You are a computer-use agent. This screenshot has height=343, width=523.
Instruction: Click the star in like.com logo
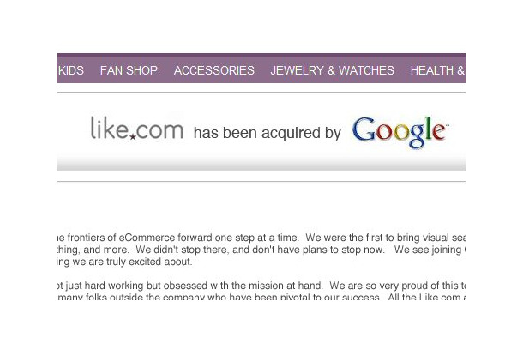133,137
